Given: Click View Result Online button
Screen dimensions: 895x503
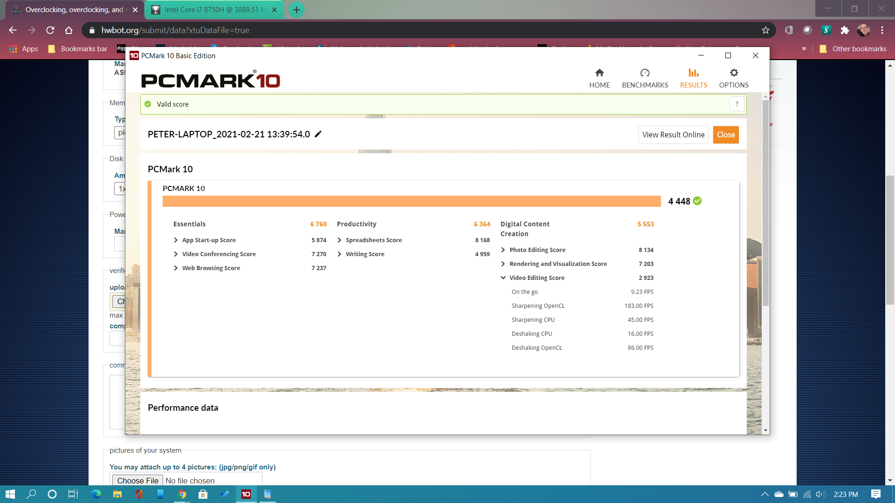Looking at the screenshot, I should click(x=673, y=135).
